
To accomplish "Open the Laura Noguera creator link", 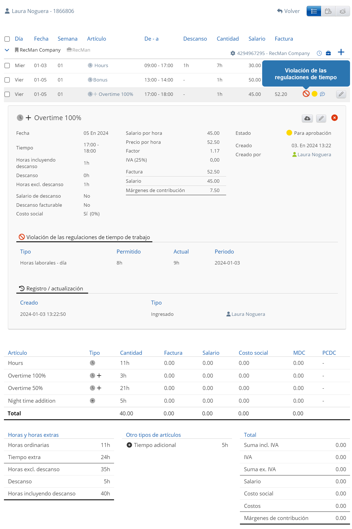I will tap(314, 155).
